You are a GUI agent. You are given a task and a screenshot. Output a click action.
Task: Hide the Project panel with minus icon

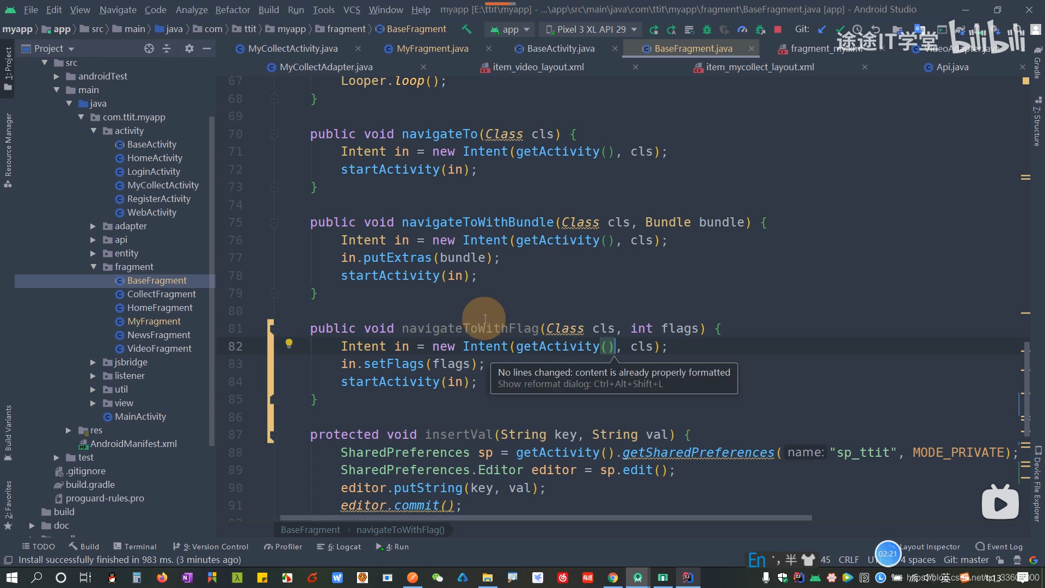click(x=207, y=48)
